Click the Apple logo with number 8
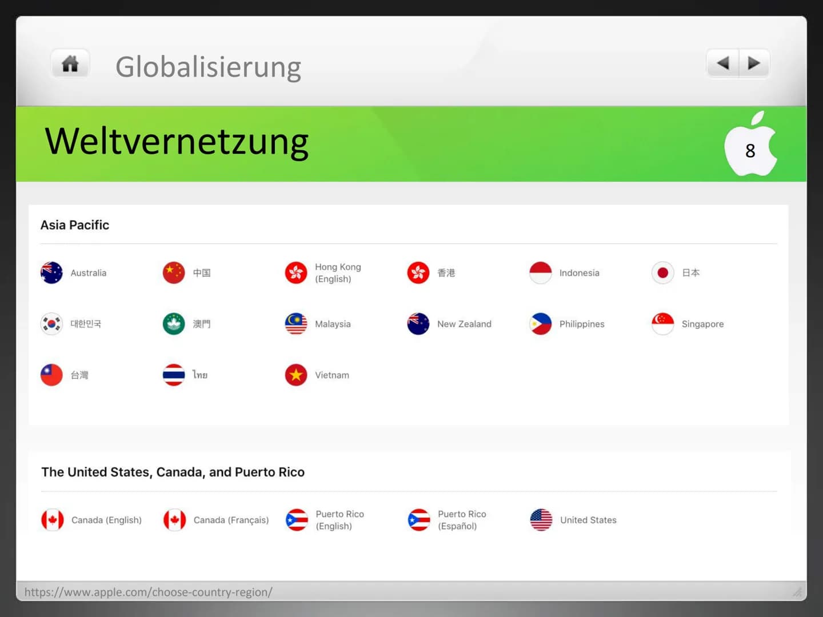Screen dimensions: 823x617 tap(750, 144)
